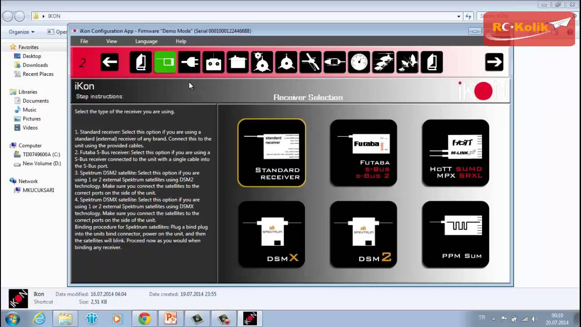Image resolution: width=581 pixels, height=327 pixels.
Task: Open Music library in sidebar
Action: pos(30,110)
